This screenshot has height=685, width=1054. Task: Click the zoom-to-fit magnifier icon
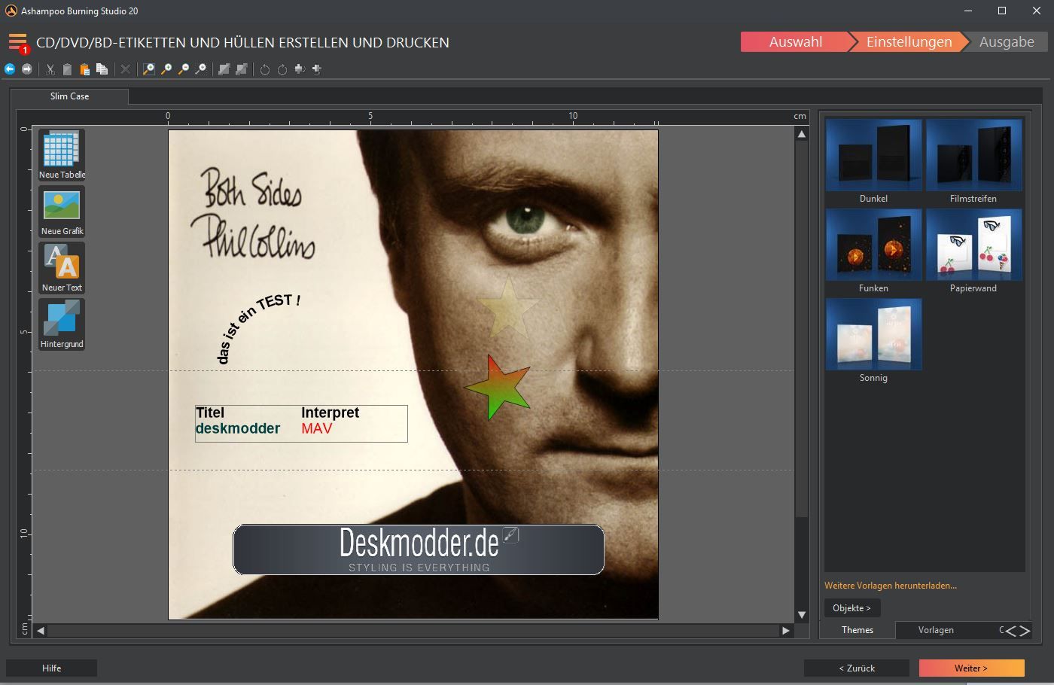pos(149,69)
